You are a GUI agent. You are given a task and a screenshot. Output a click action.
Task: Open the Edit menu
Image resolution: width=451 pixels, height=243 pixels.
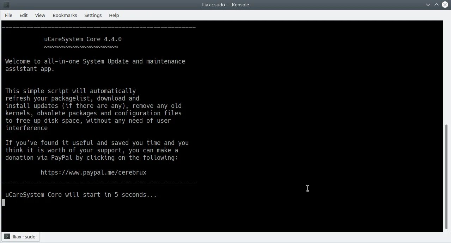coord(24,15)
